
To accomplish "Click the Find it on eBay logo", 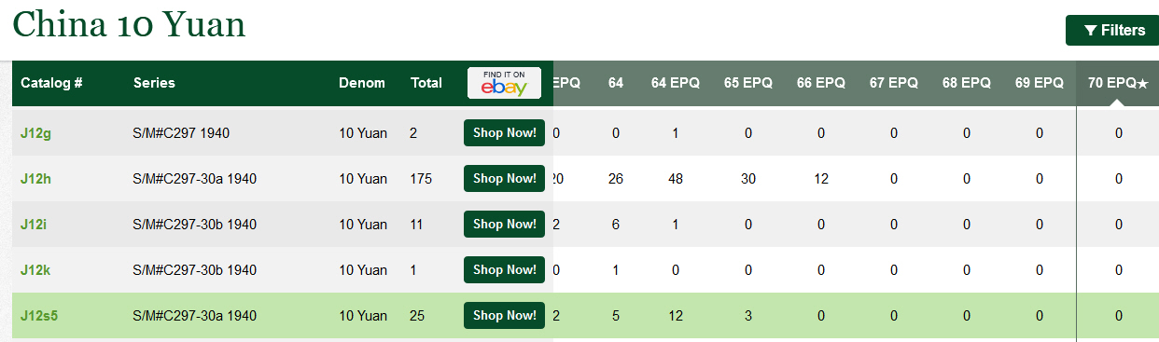I will [505, 83].
